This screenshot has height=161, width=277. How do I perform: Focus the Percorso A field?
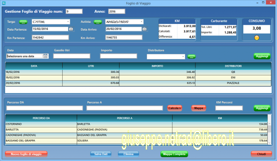pyautogui.click(x=124, y=108)
